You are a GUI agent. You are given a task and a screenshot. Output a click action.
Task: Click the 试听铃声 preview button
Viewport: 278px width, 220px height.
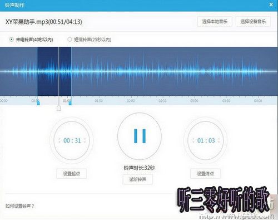pos(138,179)
